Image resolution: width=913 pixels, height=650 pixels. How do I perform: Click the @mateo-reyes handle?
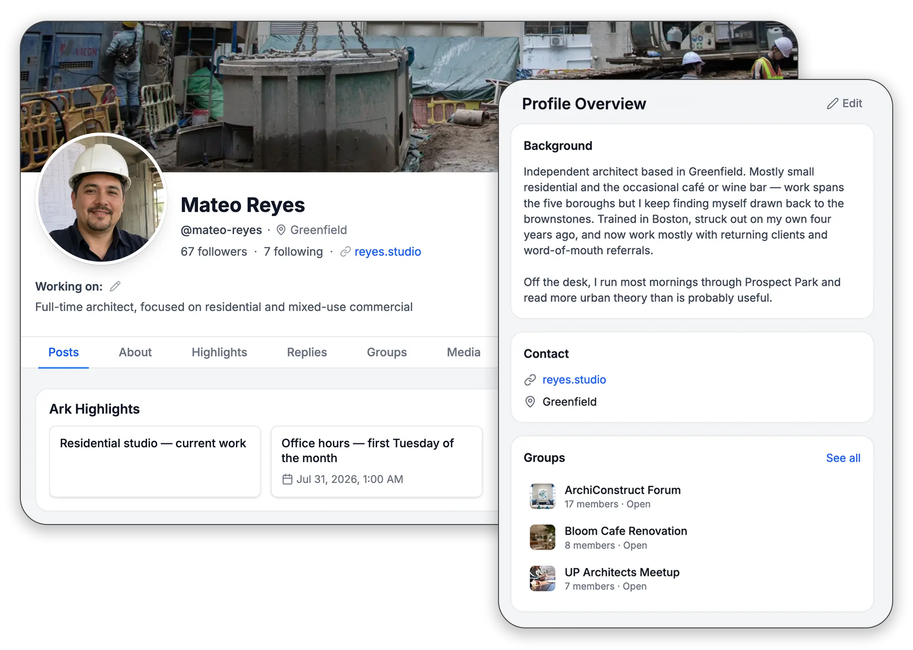pyautogui.click(x=221, y=230)
